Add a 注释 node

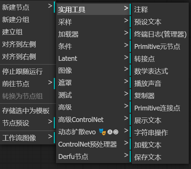pyautogui.click(x=160, y=9)
